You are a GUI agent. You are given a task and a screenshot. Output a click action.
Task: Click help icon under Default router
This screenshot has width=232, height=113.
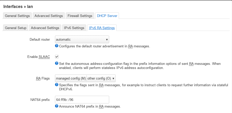[x=57, y=46]
